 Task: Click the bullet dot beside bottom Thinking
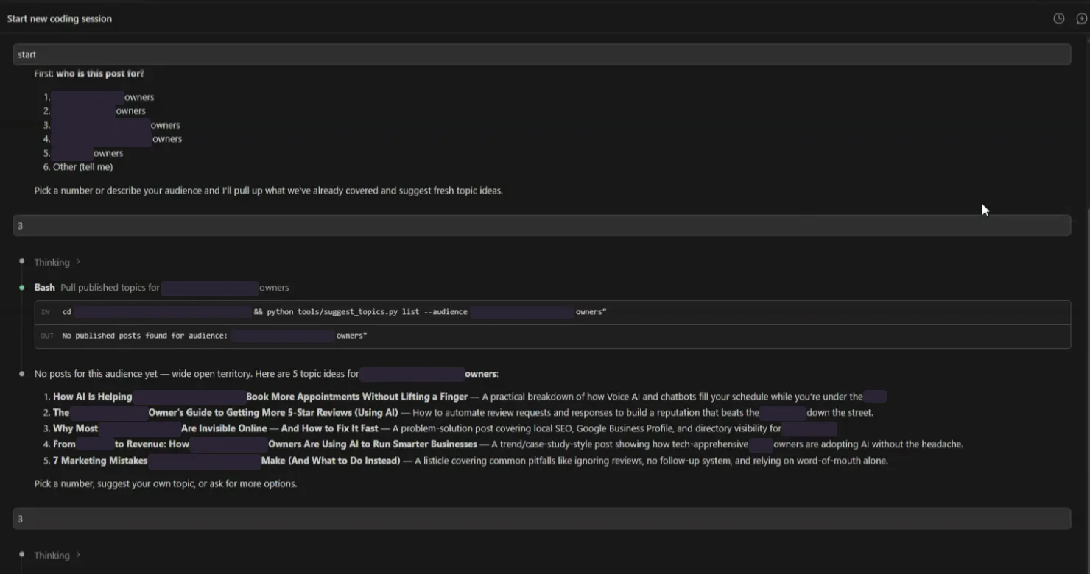pos(22,554)
